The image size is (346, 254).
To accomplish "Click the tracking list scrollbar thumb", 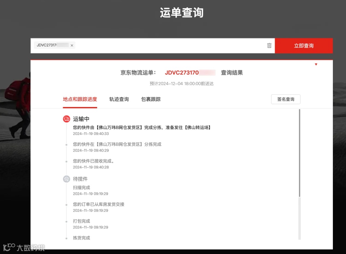I will 300,153.
